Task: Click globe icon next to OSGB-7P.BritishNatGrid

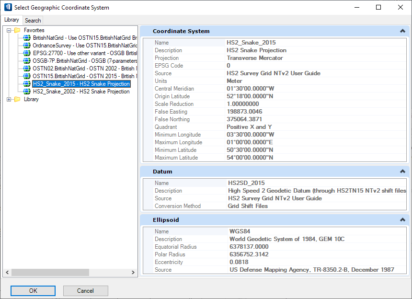Action: point(27,61)
